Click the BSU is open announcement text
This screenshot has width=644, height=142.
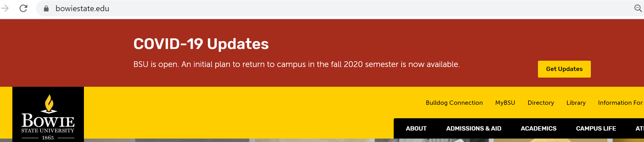[296, 64]
